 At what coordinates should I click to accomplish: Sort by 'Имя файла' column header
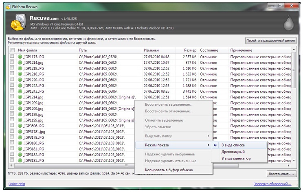pyautogui.click(x=46, y=50)
